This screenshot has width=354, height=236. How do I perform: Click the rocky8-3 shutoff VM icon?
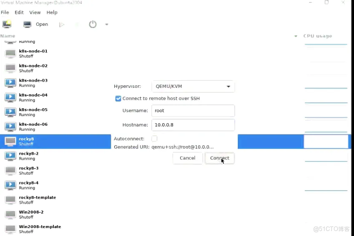pyautogui.click(x=10, y=171)
